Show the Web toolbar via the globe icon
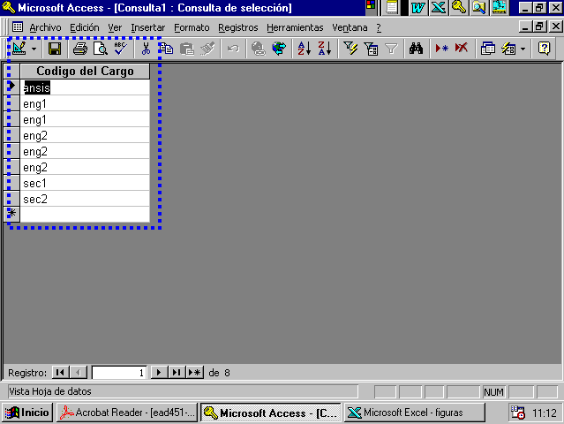This screenshot has height=424, width=564. tap(279, 49)
